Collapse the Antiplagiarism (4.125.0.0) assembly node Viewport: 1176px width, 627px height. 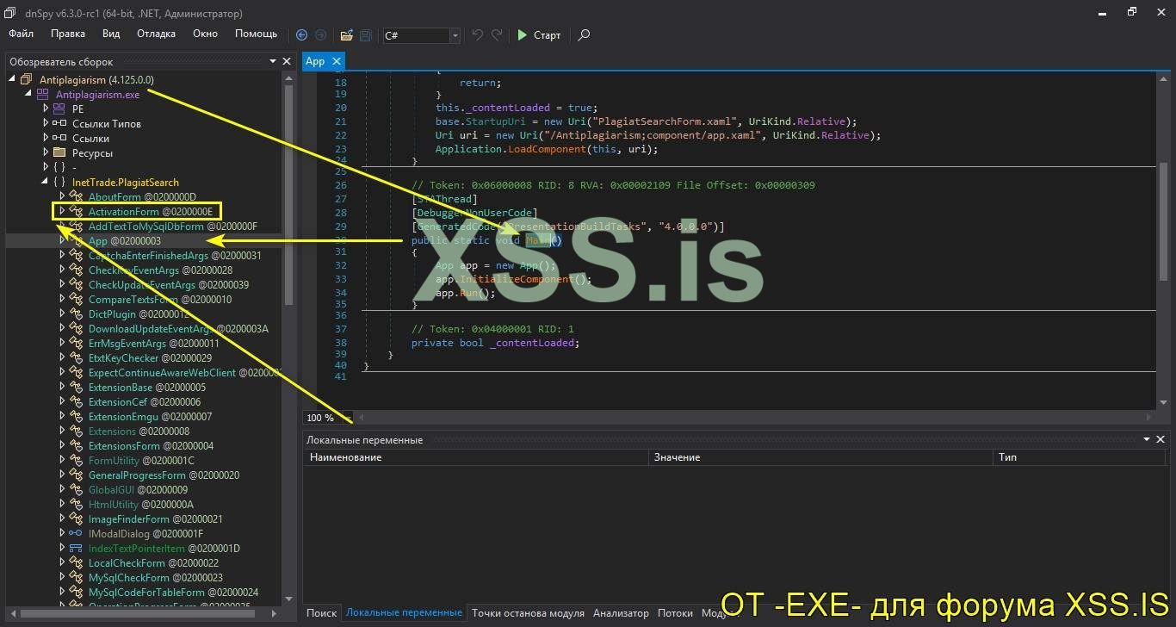click(13, 80)
